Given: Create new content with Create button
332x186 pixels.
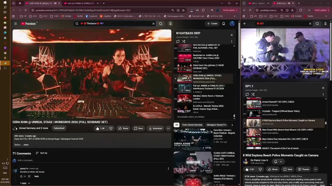Looking at the screenshot, I should point(212,24).
